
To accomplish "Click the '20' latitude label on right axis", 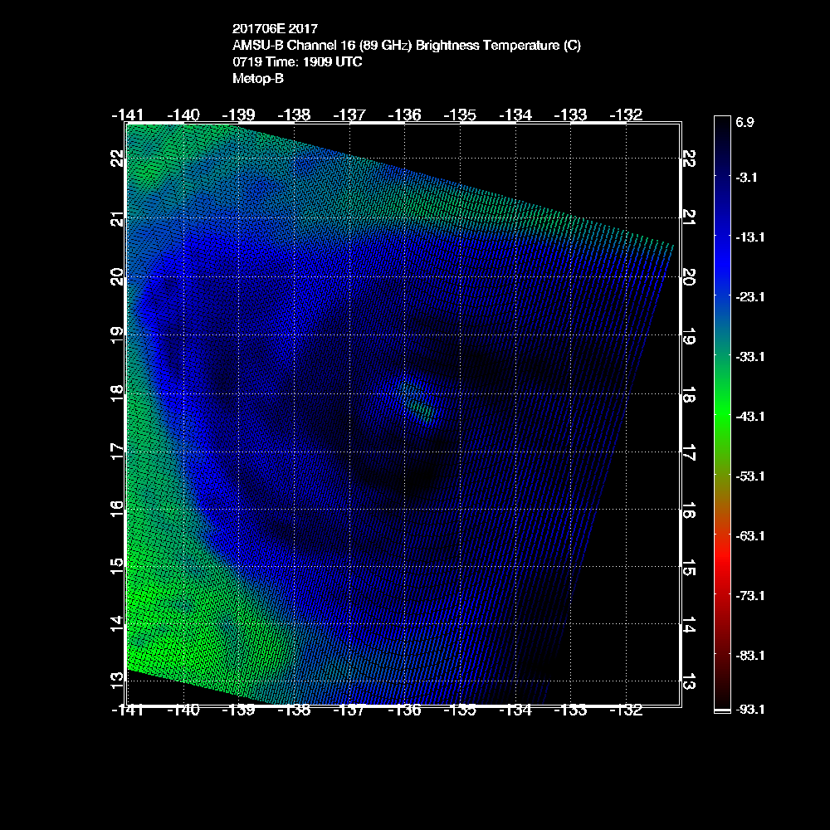I will pos(689,277).
